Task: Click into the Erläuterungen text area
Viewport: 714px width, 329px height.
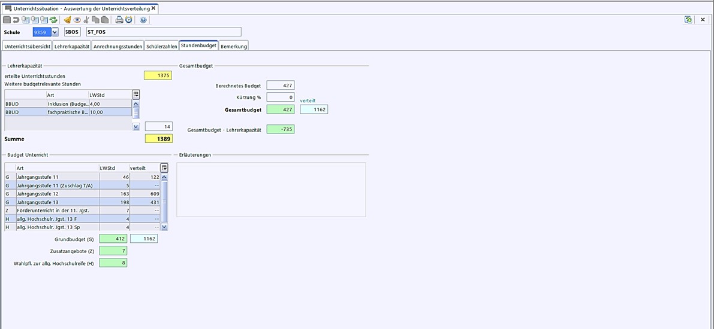Action: pyautogui.click(x=271, y=190)
